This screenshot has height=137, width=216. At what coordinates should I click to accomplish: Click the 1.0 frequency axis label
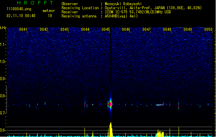[3, 62]
